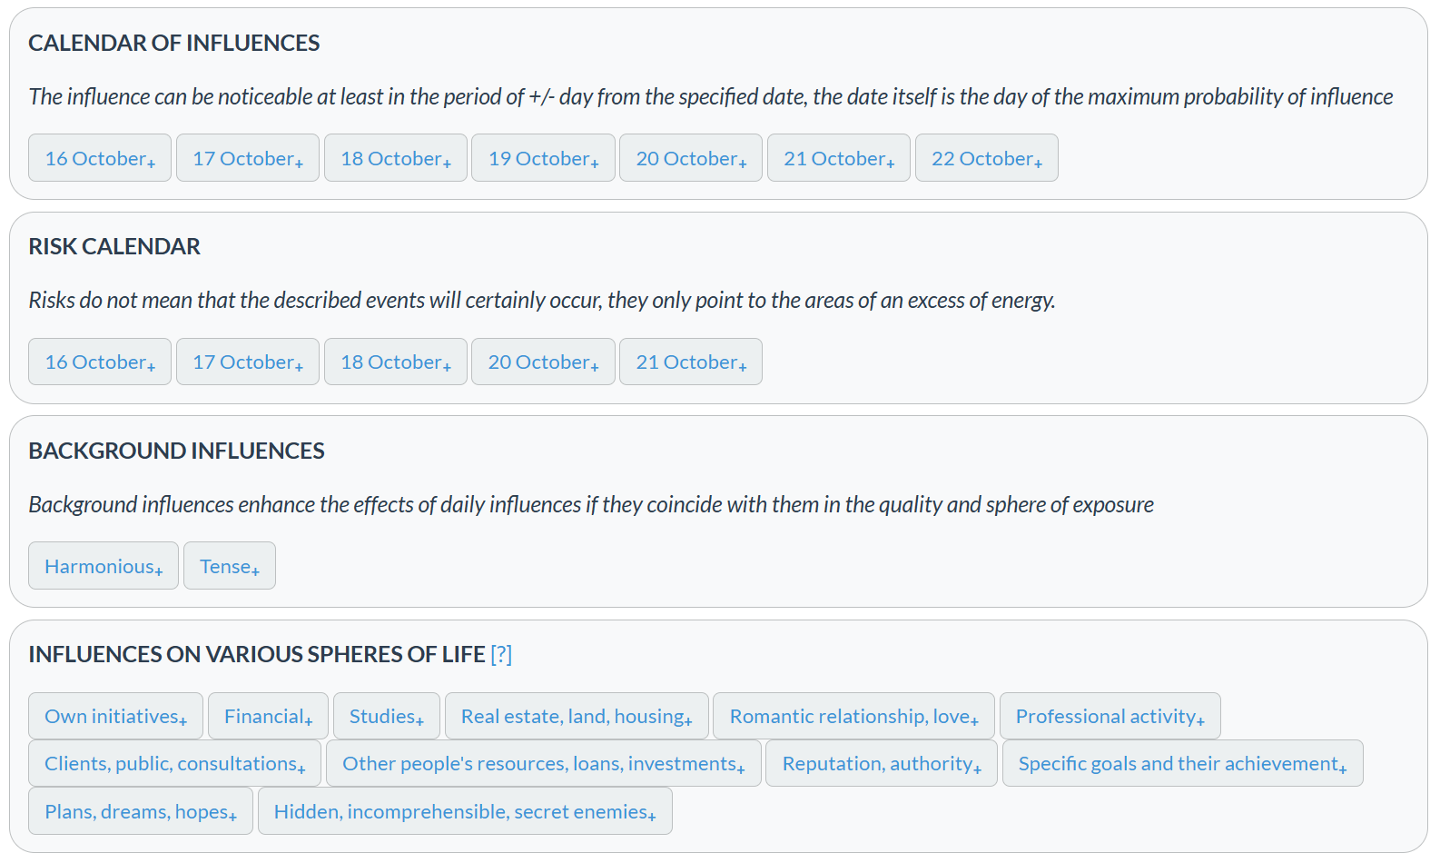The width and height of the screenshot is (1440, 863).
Task: Open the 19 October influence details
Action: 542,157
